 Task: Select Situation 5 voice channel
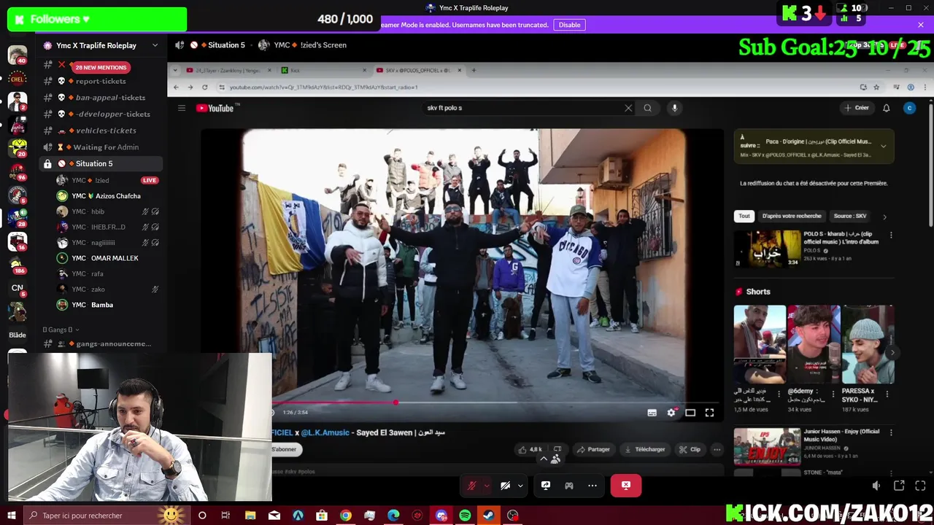(x=101, y=164)
